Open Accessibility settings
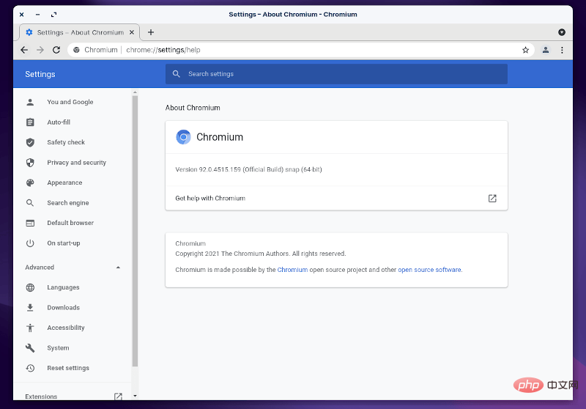586x409 pixels. 66,328
